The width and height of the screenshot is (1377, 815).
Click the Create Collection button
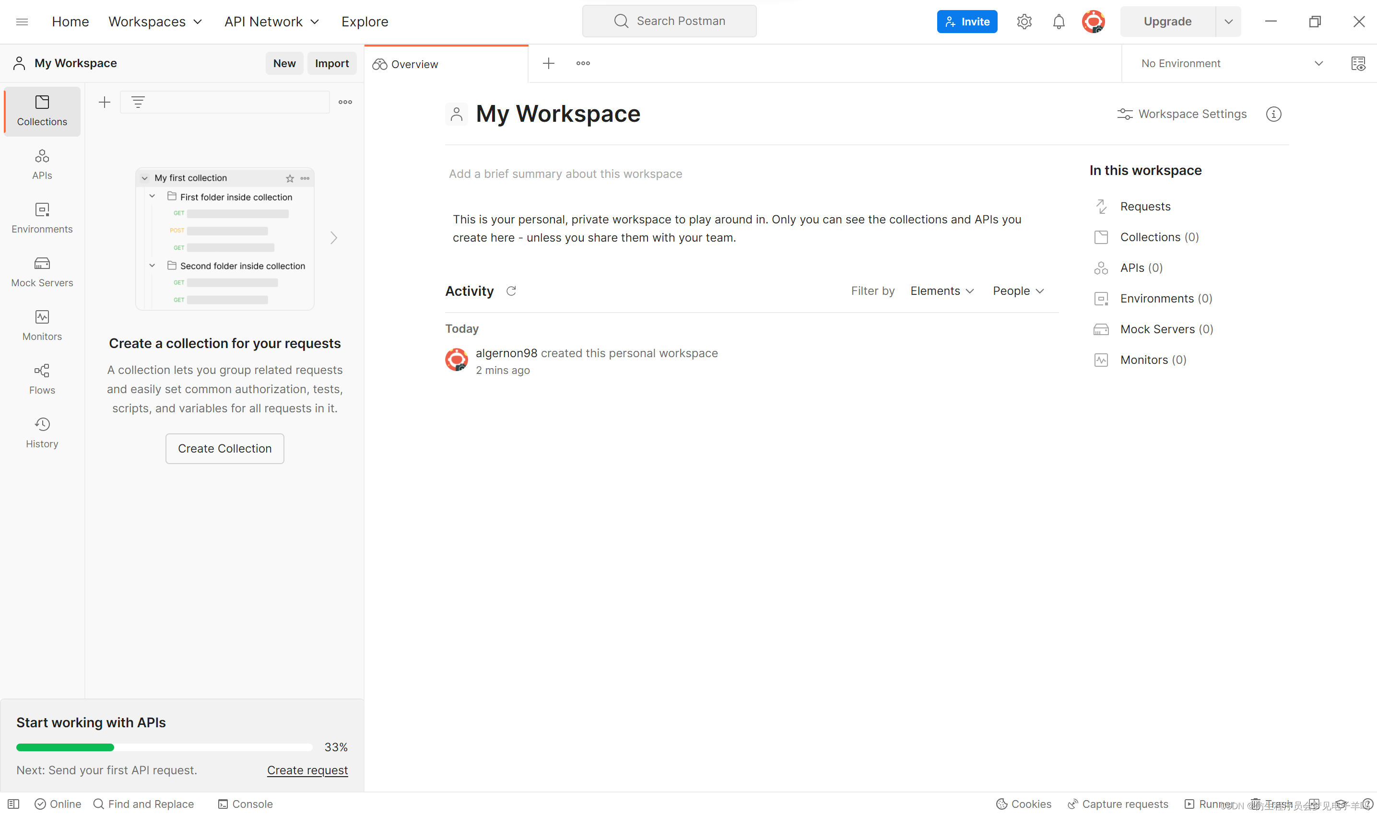[224, 448]
